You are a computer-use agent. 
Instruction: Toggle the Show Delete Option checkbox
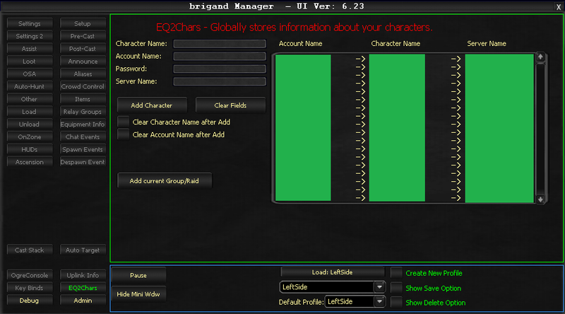[x=396, y=303]
